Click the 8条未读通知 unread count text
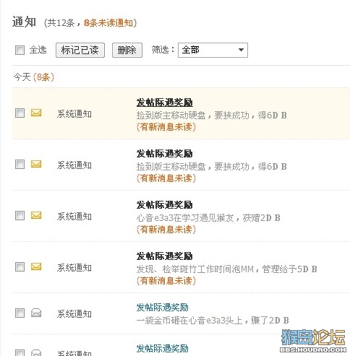This screenshot has width=350, height=356. [x=110, y=23]
